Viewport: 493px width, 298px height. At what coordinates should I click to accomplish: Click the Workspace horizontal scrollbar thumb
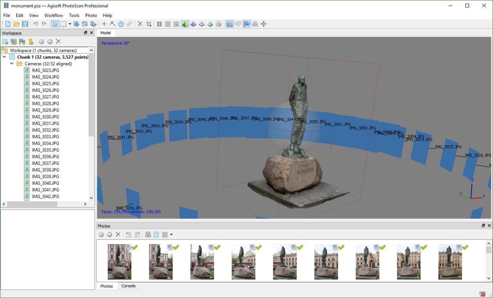coord(32,204)
